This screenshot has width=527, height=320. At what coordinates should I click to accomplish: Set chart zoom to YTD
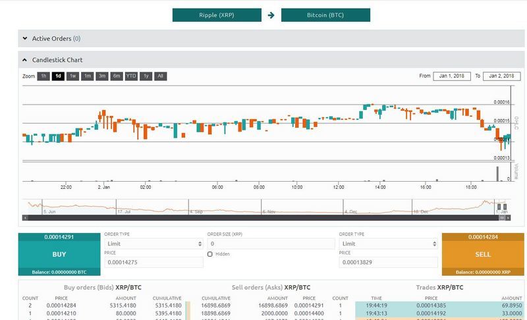coord(131,76)
